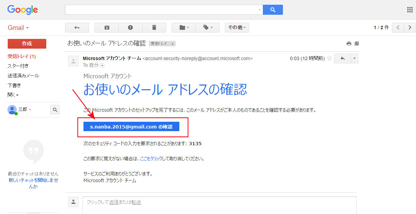Click the s.nanba.2015@gmail.com の確認 button
Image resolution: width=416 pixels, height=214 pixels.
click(x=131, y=126)
